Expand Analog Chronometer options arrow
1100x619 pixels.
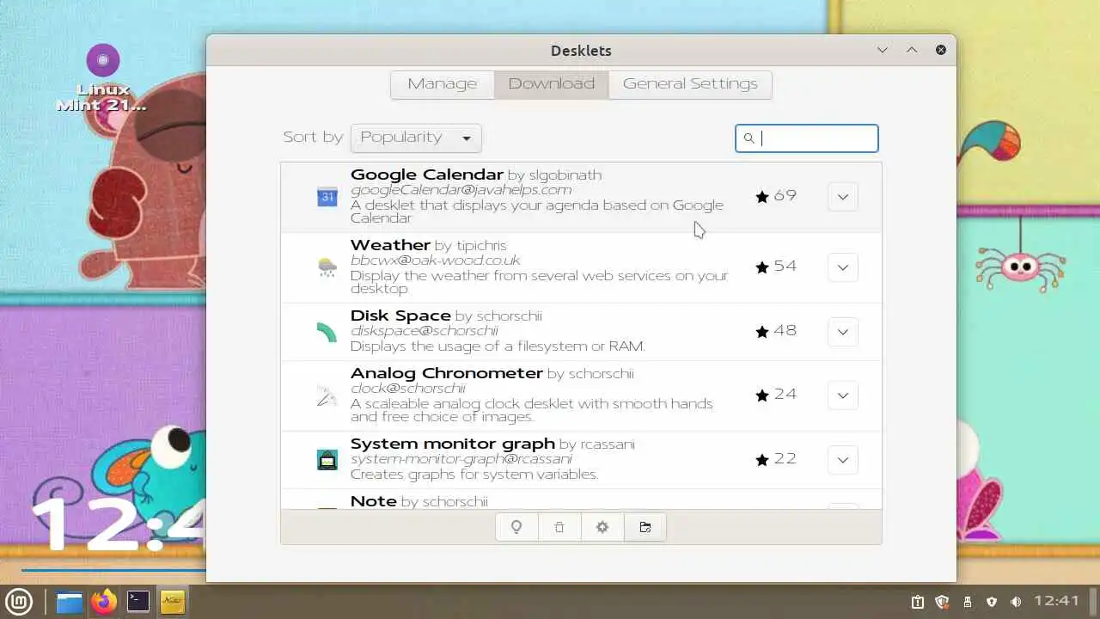click(x=843, y=395)
